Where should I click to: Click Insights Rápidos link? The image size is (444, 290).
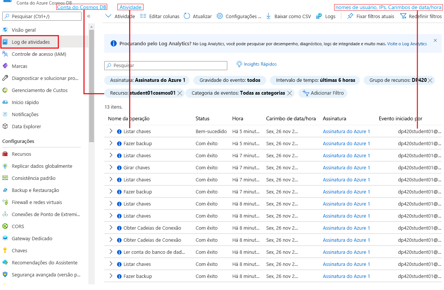click(x=257, y=64)
